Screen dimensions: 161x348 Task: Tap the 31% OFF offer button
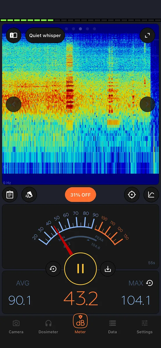(x=80, y=195)
